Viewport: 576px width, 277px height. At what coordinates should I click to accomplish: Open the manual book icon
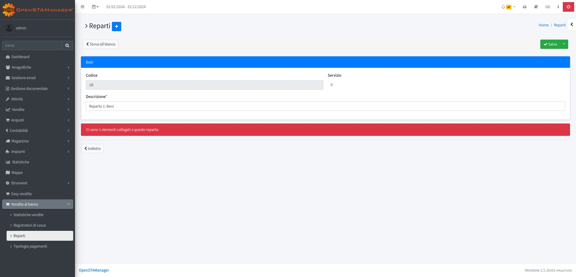[536, 7]
